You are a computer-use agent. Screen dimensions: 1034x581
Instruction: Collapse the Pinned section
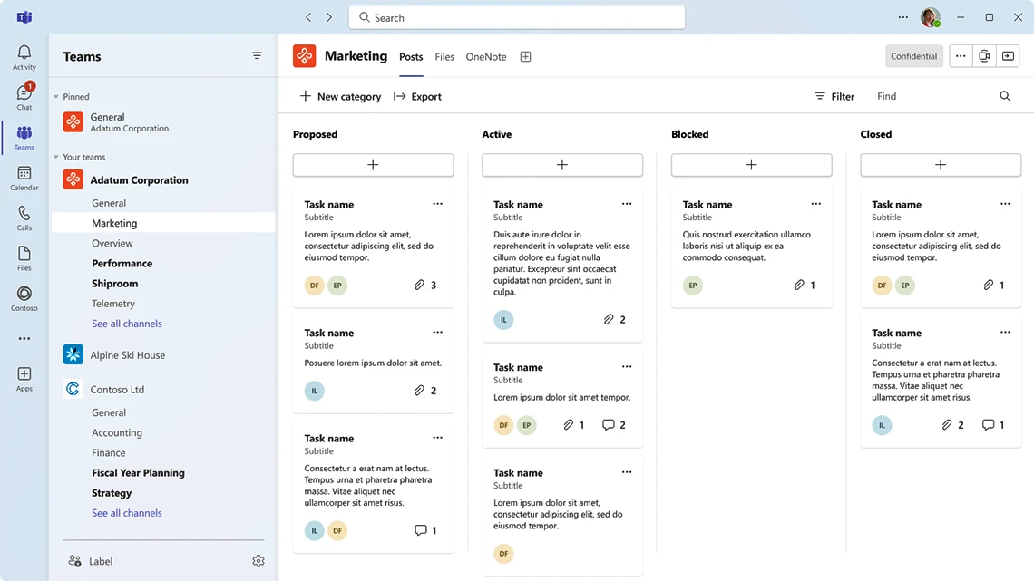(56, 97)
